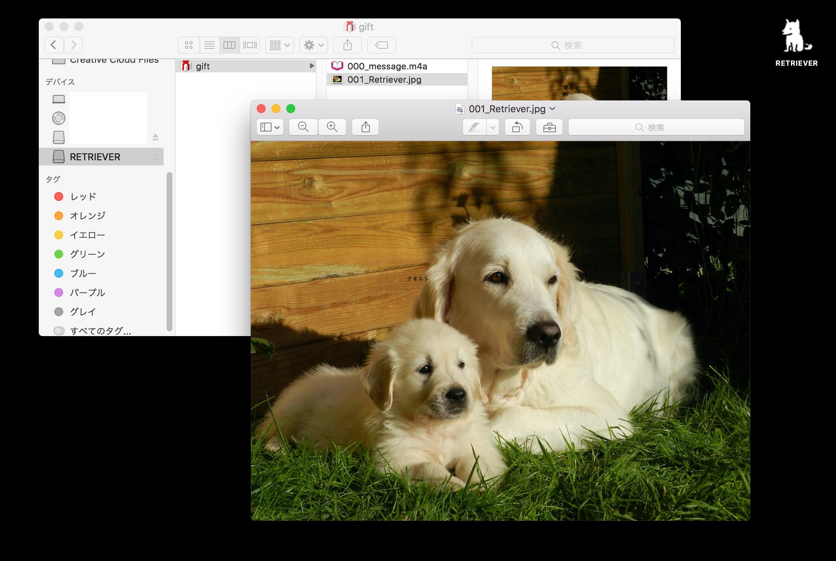Open Preview sidebar view dropdown
Viewport: 836px width, 561px height.
tap(270, 127)
